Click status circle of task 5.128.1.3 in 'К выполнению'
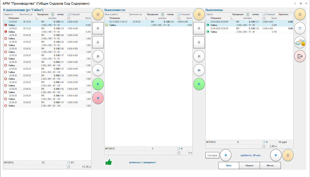Screen dimensions: 310x177 coord(5,32)
